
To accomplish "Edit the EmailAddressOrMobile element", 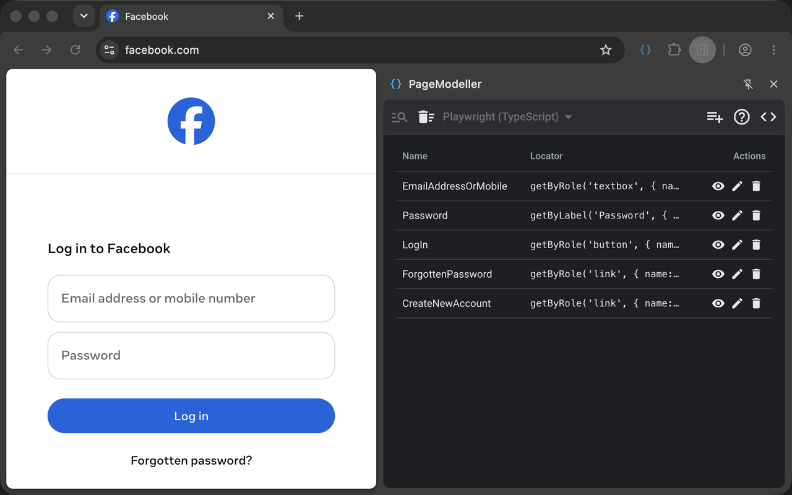I will (x=737, y=186).
